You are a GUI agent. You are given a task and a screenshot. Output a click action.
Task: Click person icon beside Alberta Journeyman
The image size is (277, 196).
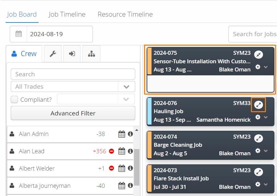[x=12, y=186]
